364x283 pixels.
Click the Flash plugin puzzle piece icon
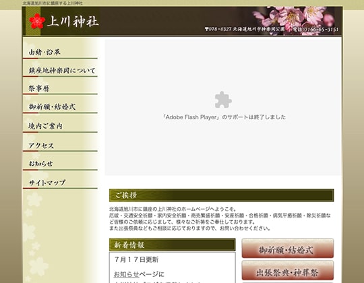(223, 100)
